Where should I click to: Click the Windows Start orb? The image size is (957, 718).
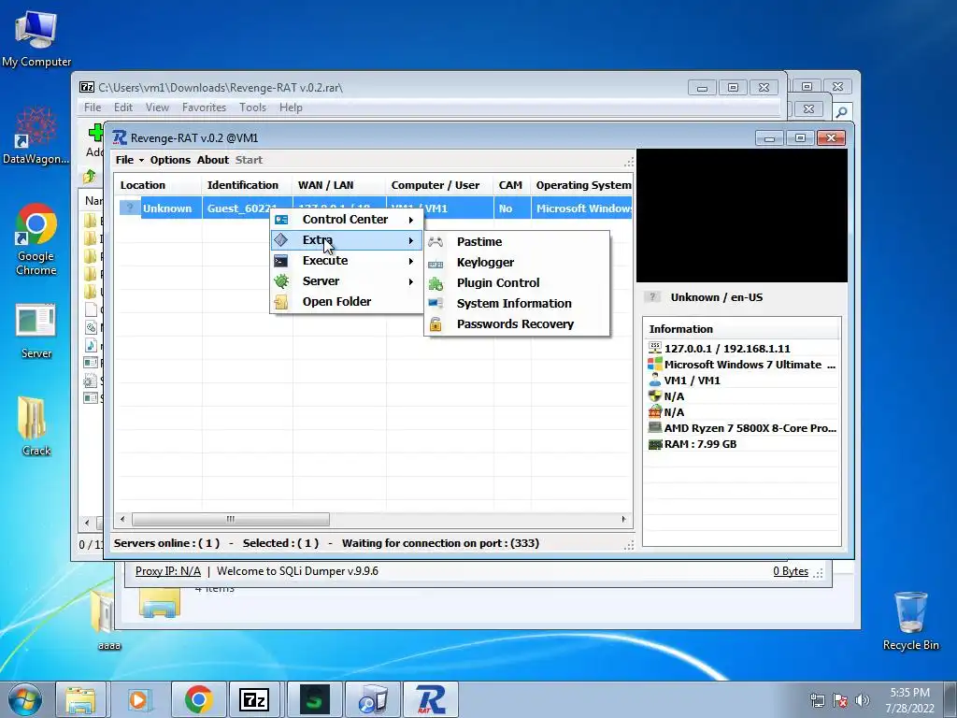click(25, 699)
